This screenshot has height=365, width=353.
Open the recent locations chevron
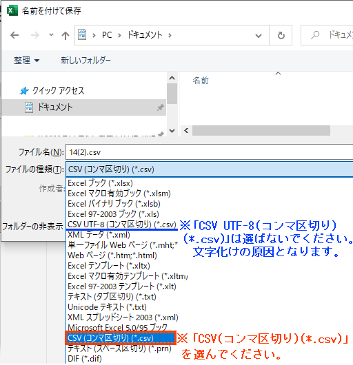coord(51,35)
